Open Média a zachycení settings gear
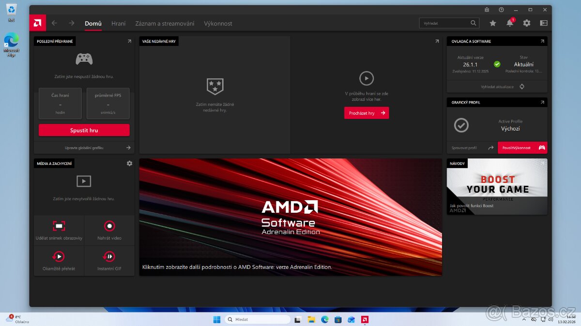This screenshot has height=326, width=581. click(x=129, y=163)
